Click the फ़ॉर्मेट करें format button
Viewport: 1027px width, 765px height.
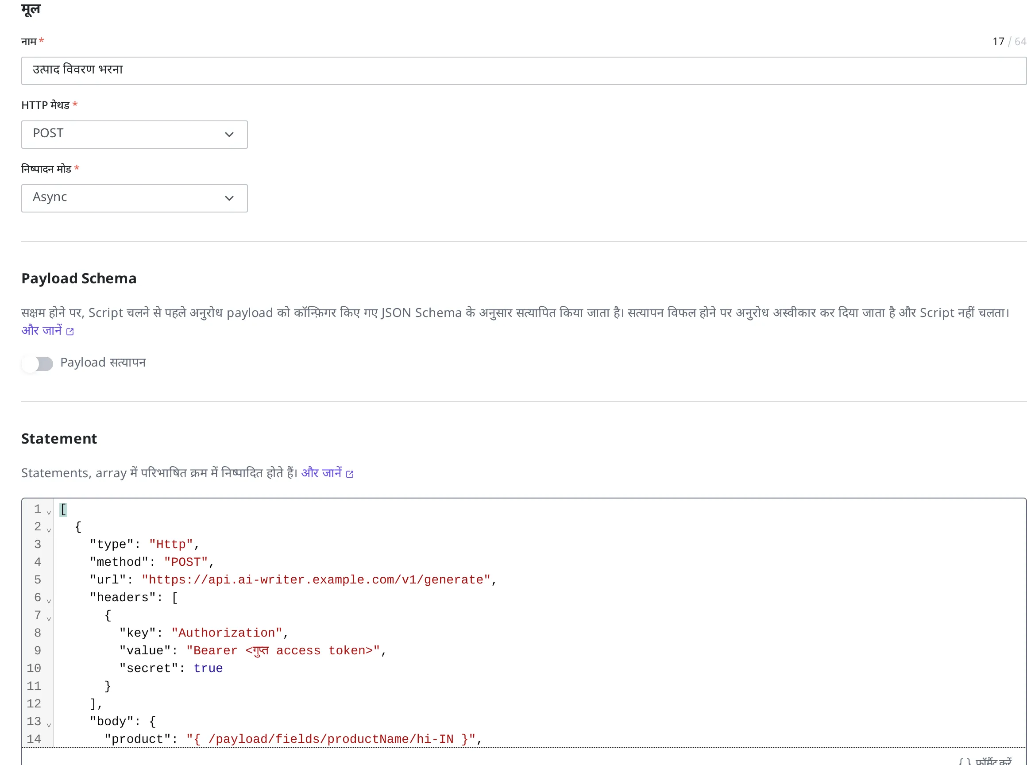pos(985,761)
